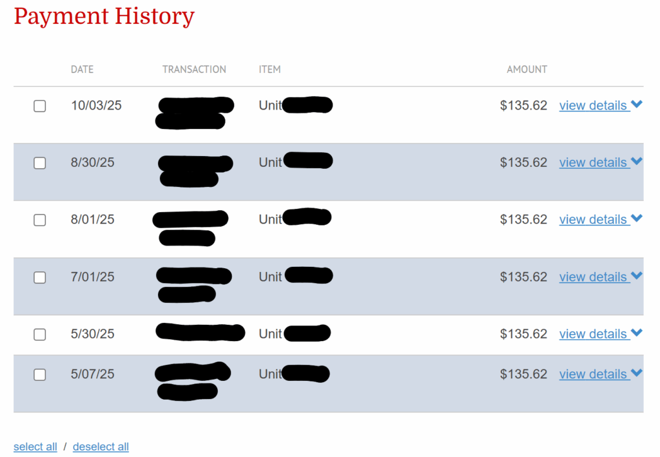660x457 pixels.
Task: Mark the 5/30/25 payment checkbox
Action: pos(40,335)
